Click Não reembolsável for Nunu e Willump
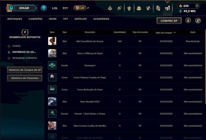Screen dimensions: 206x140 [x=193, y=53]
